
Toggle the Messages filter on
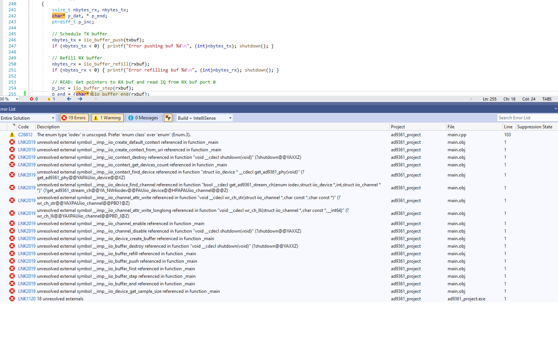click(x=143, y=117)
